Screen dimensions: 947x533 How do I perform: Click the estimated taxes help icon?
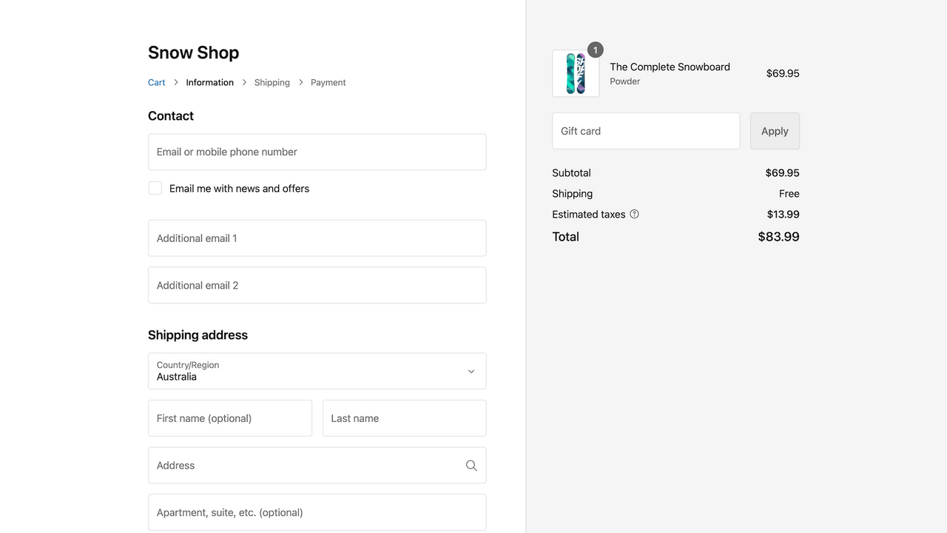(x=634, y=214)
